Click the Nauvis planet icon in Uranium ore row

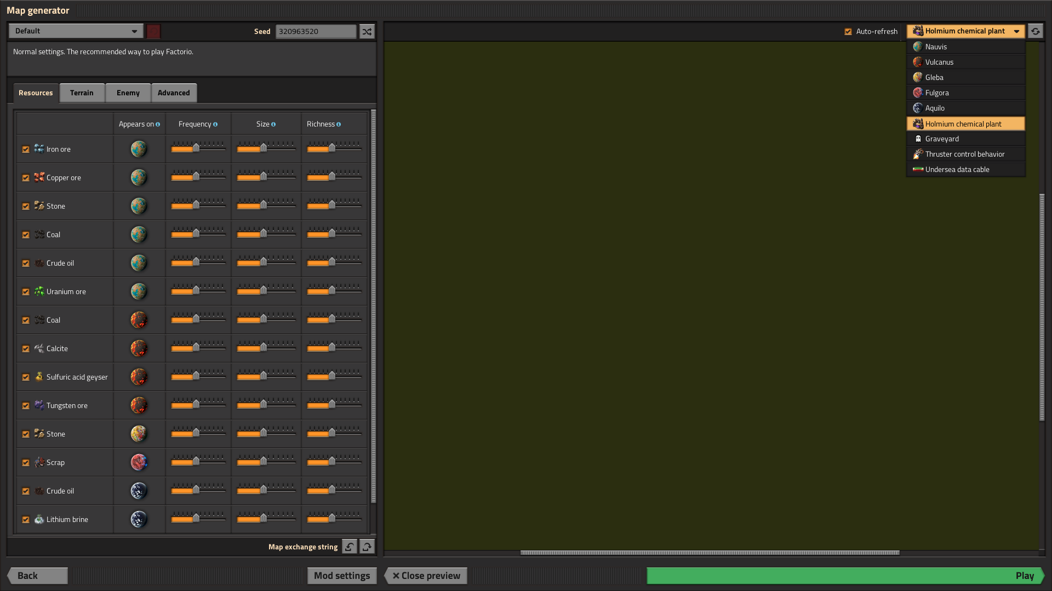pyautogui.click(x=139, y=291)
